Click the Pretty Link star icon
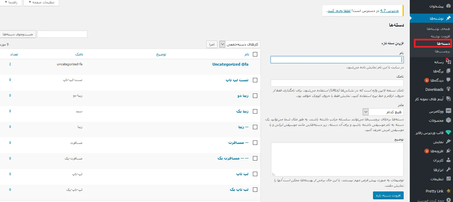This screenshot has width=453, height=202. (x=448, y=191)
